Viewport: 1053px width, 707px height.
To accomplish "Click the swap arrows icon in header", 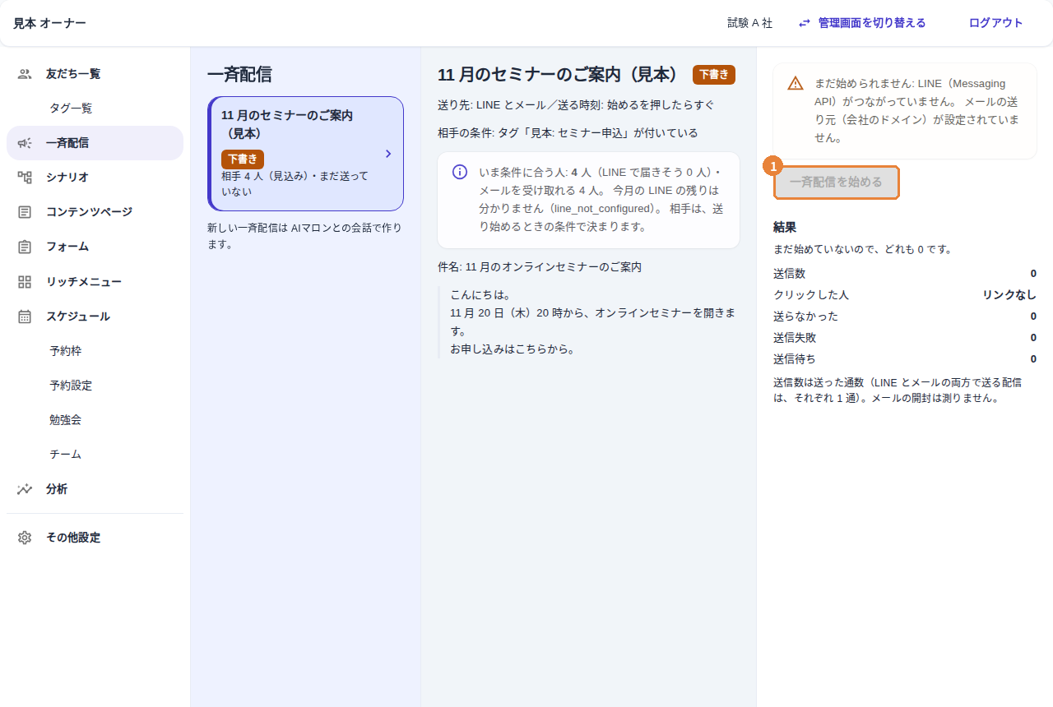I will pos(805,23).
